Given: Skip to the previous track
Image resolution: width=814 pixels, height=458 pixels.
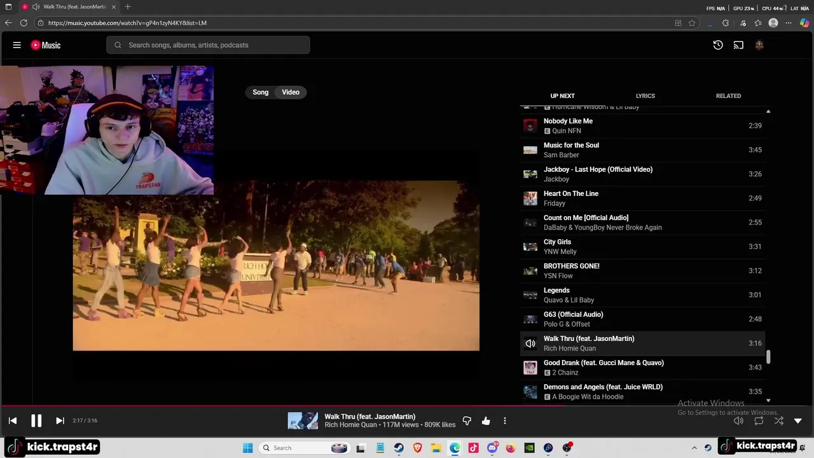Looking at the screenshot, I should [13, 420].
